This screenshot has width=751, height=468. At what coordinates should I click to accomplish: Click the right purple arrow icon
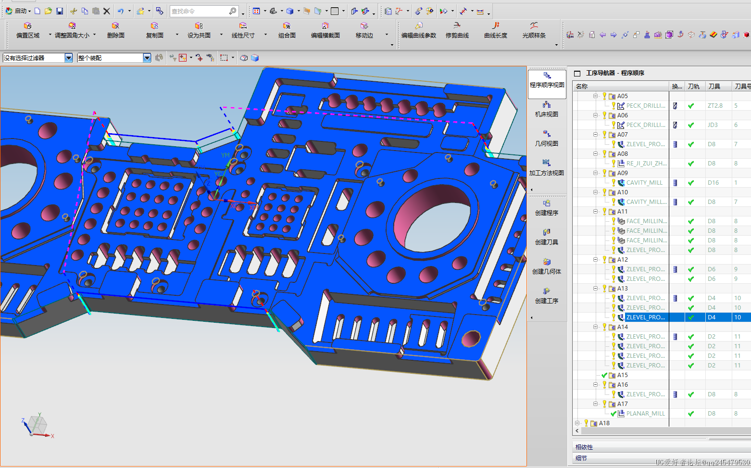coord(613,35)
